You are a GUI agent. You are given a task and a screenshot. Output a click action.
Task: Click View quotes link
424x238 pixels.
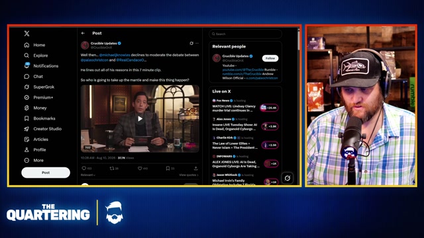[188, 175]
